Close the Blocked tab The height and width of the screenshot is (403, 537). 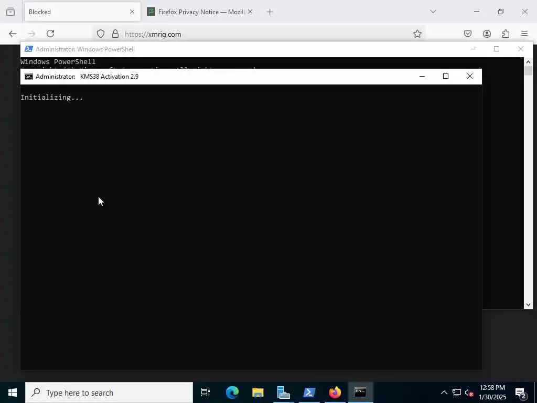(132, 12)
